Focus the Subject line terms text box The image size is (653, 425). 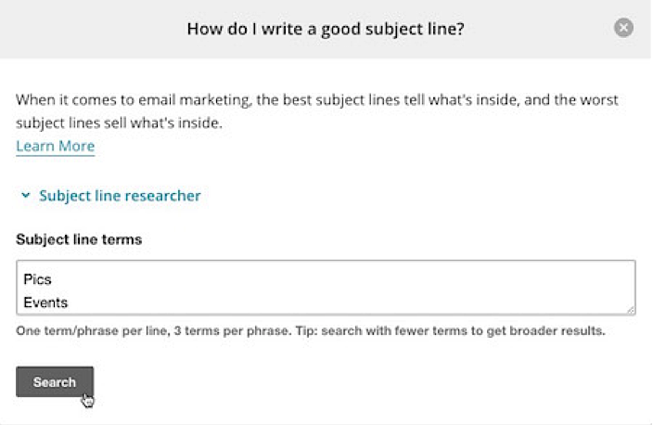coord(325,289)
